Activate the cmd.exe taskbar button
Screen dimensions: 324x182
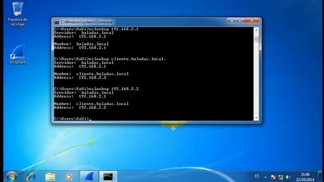coord(108,176)
